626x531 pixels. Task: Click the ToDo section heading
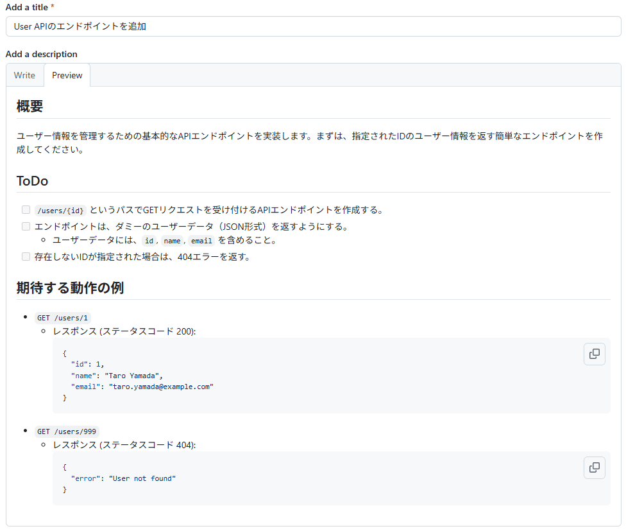pyautogui.click(x=32, y=181)
